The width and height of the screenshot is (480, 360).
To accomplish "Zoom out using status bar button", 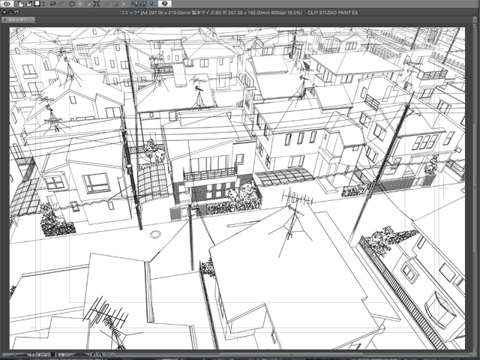I will click(39, 355).
